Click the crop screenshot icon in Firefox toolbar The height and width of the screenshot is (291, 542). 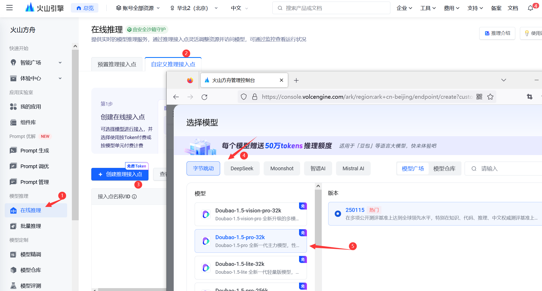530,97
